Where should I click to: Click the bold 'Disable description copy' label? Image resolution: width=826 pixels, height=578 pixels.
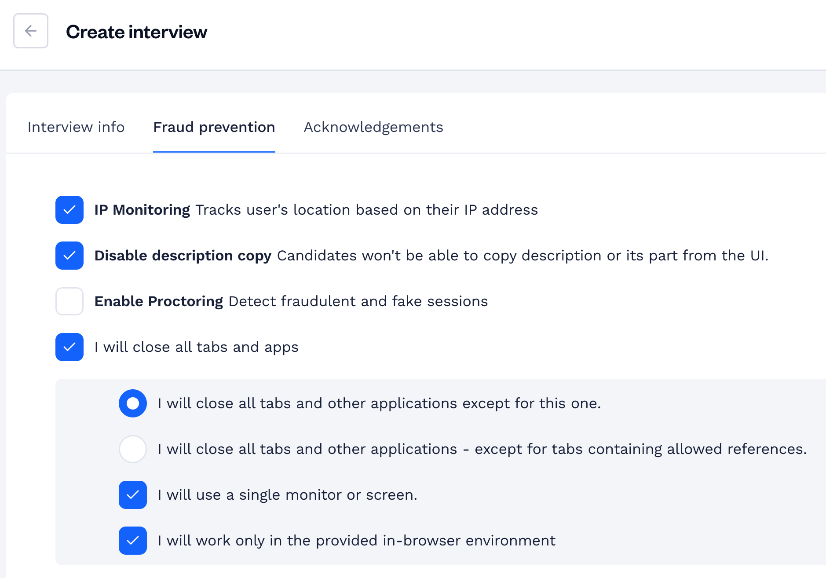pyautogui.click(x=183, y=256)
